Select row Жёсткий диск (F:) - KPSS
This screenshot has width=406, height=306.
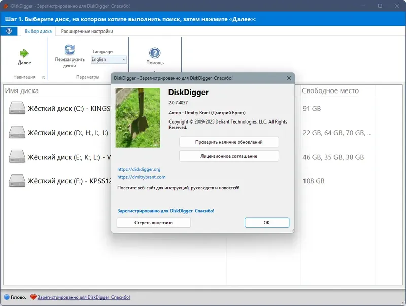[59, 181]
